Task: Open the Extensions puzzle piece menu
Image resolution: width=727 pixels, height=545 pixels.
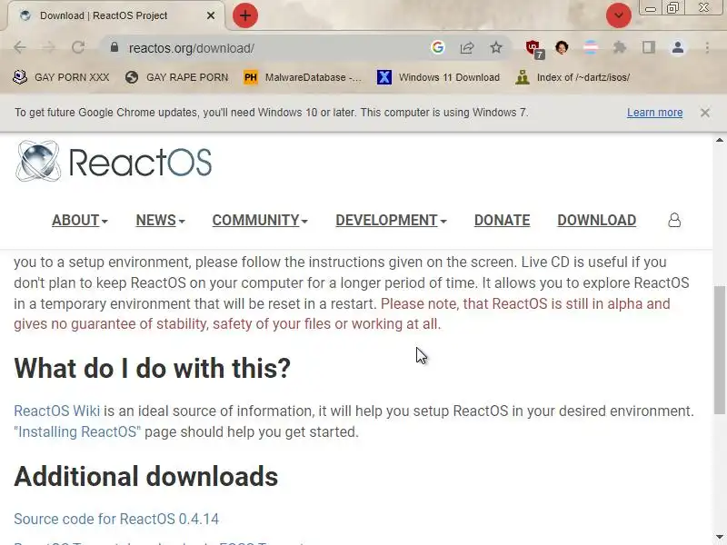Action: pyautogui.click(x=620, y=47)
